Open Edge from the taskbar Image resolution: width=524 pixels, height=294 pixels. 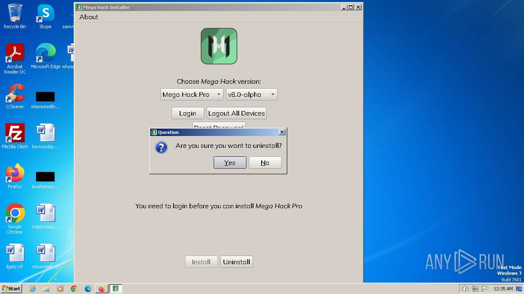pos(88,289)
